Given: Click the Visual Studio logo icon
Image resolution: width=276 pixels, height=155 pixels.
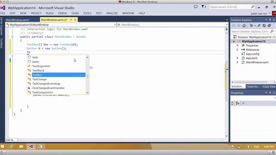Looking at the screenshot, I should coord(3,8).
